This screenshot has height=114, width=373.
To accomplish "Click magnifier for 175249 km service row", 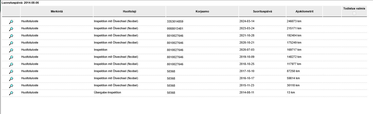I will (11, 43).
